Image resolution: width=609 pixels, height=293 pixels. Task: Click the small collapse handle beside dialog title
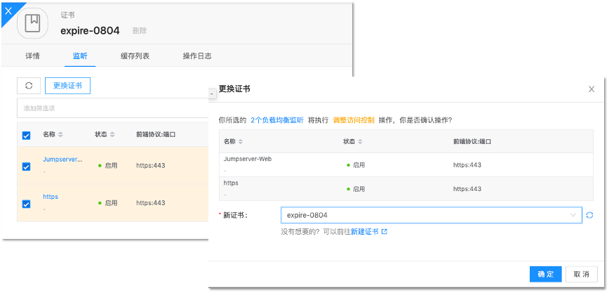coord(212,92)
